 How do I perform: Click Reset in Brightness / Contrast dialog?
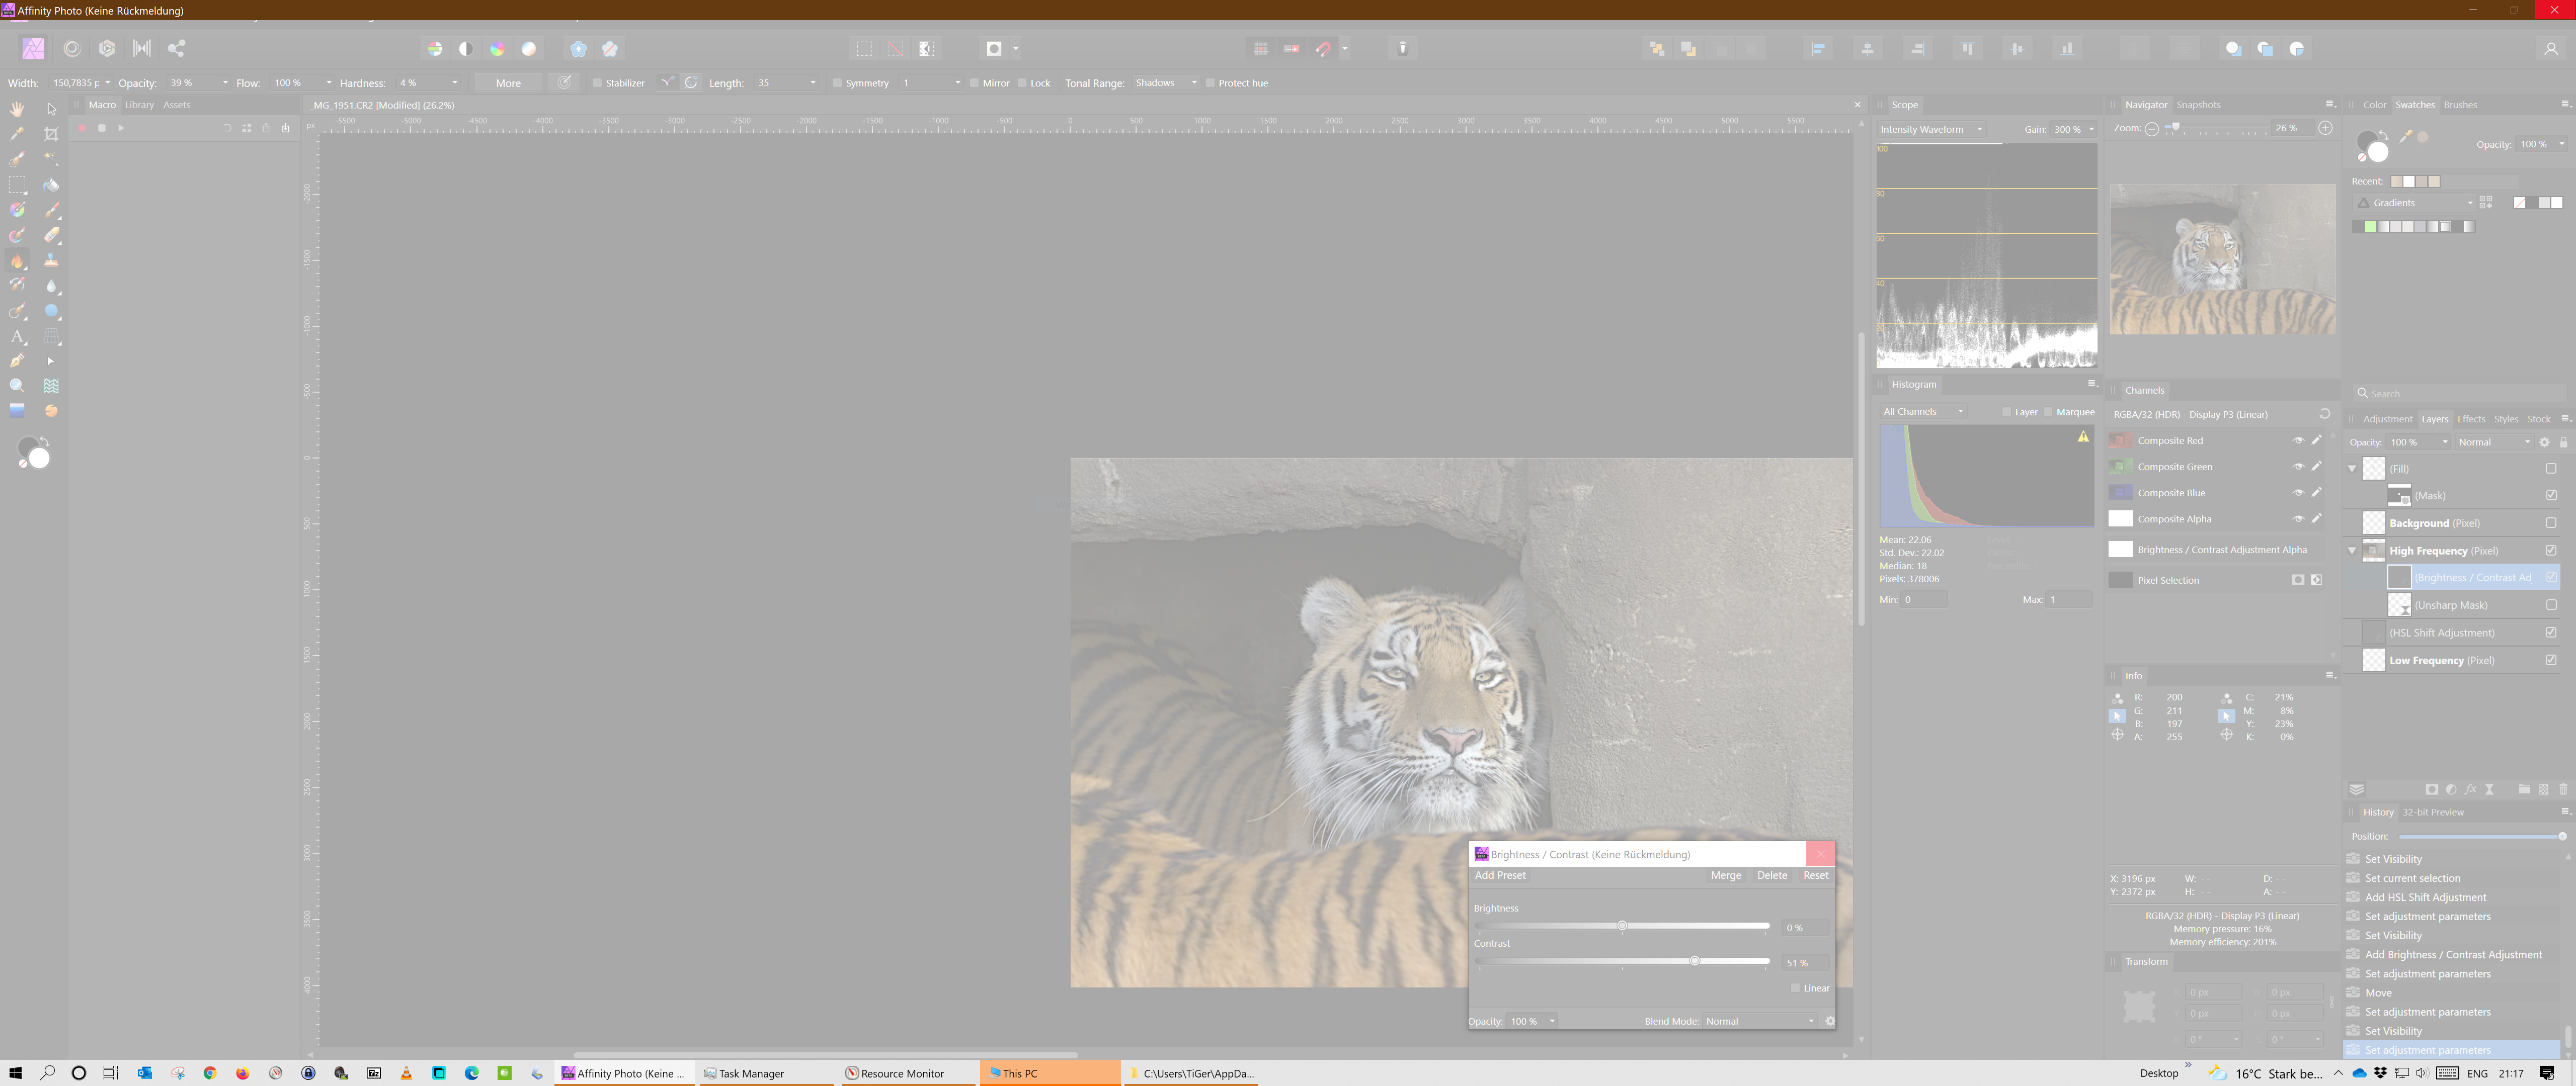[x=1816, y=875]
